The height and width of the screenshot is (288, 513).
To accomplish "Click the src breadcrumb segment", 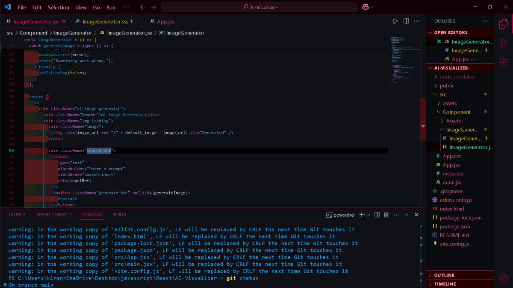I will pyautogui.click(x=10, y=33).
